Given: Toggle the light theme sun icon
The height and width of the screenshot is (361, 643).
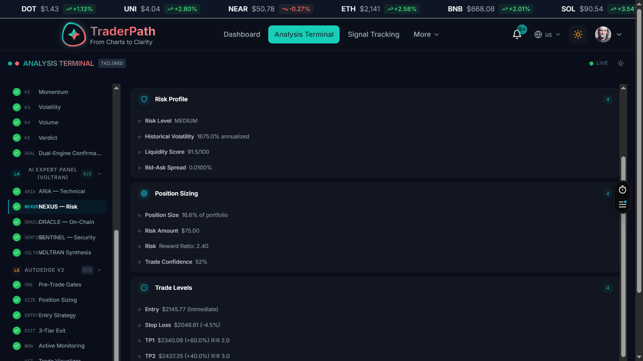Looking at the screenshot, I should point(578,34).
